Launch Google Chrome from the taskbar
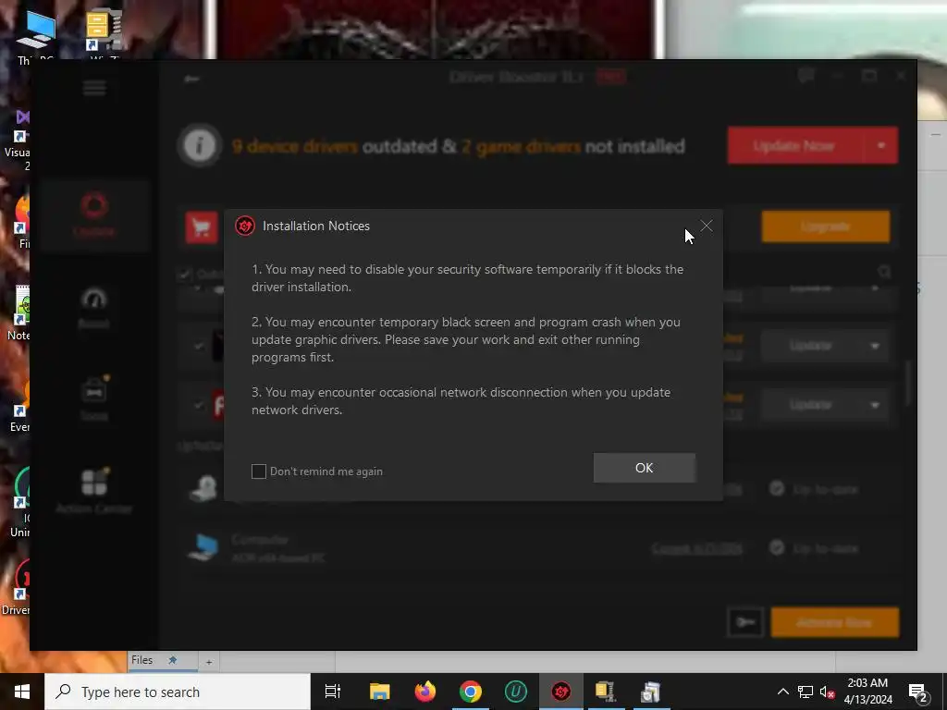 click(x=471, y=692)
